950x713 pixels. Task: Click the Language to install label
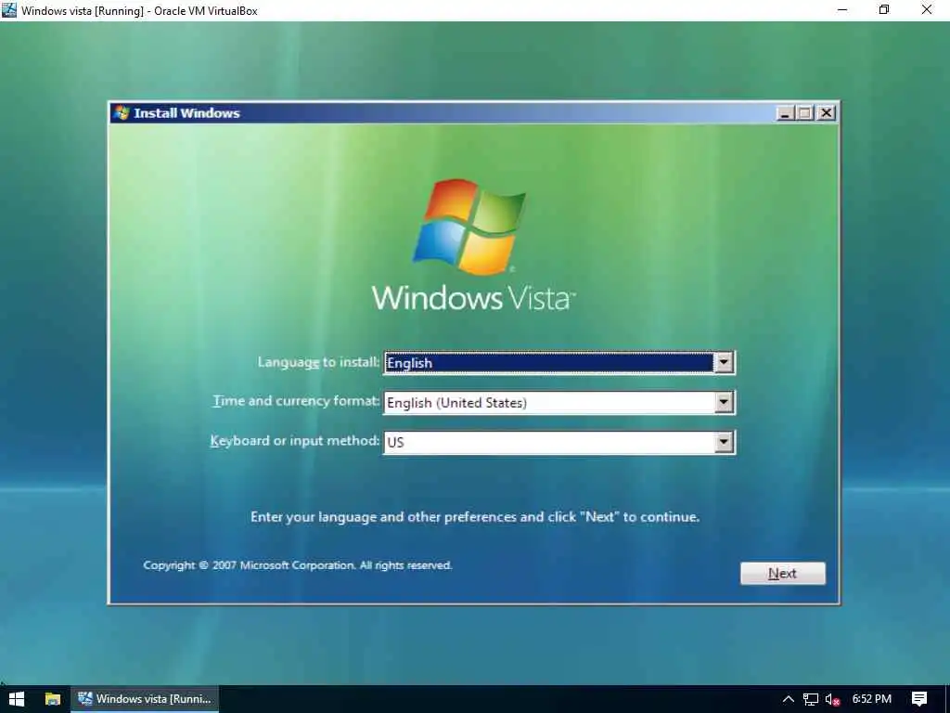pyautogui.click(x=319, y=362)
